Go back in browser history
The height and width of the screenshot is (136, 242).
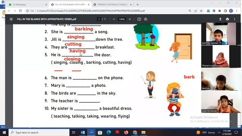(9, 11)
